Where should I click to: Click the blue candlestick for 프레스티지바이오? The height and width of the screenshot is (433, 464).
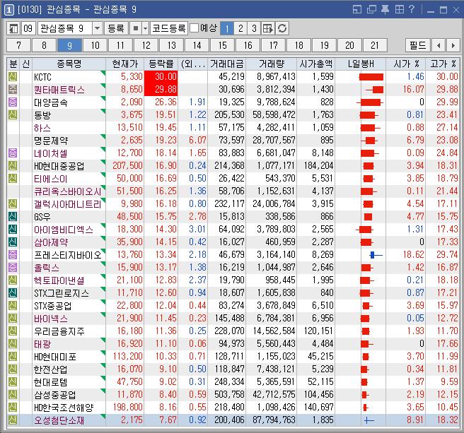376,255
